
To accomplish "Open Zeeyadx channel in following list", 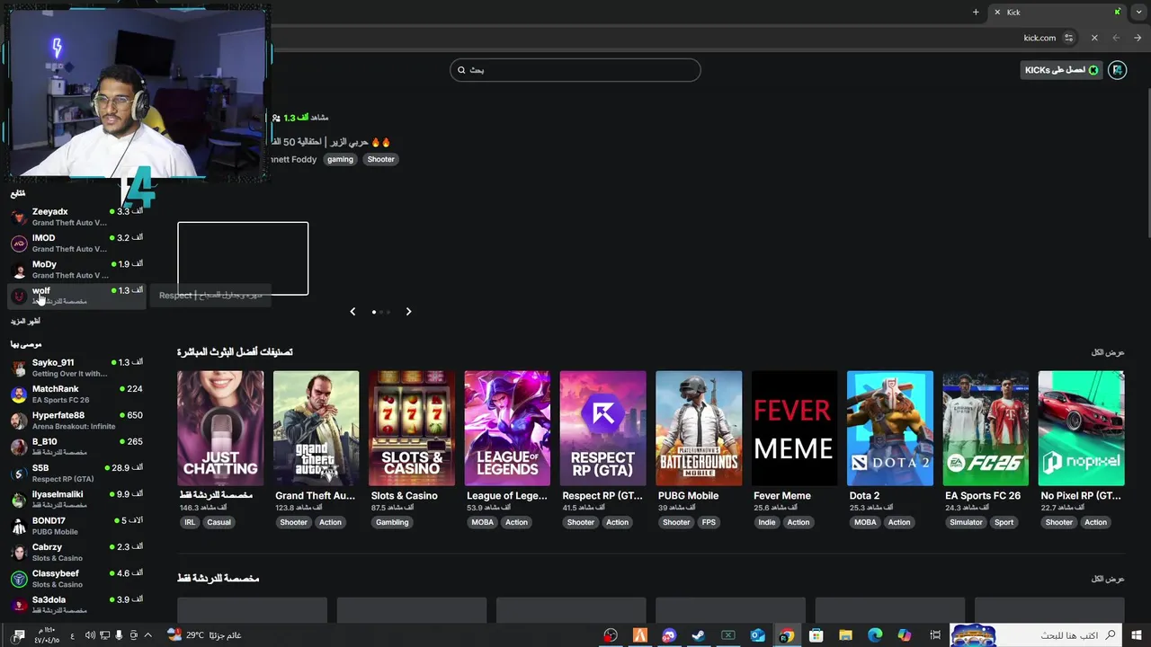I will coord(76,217).
